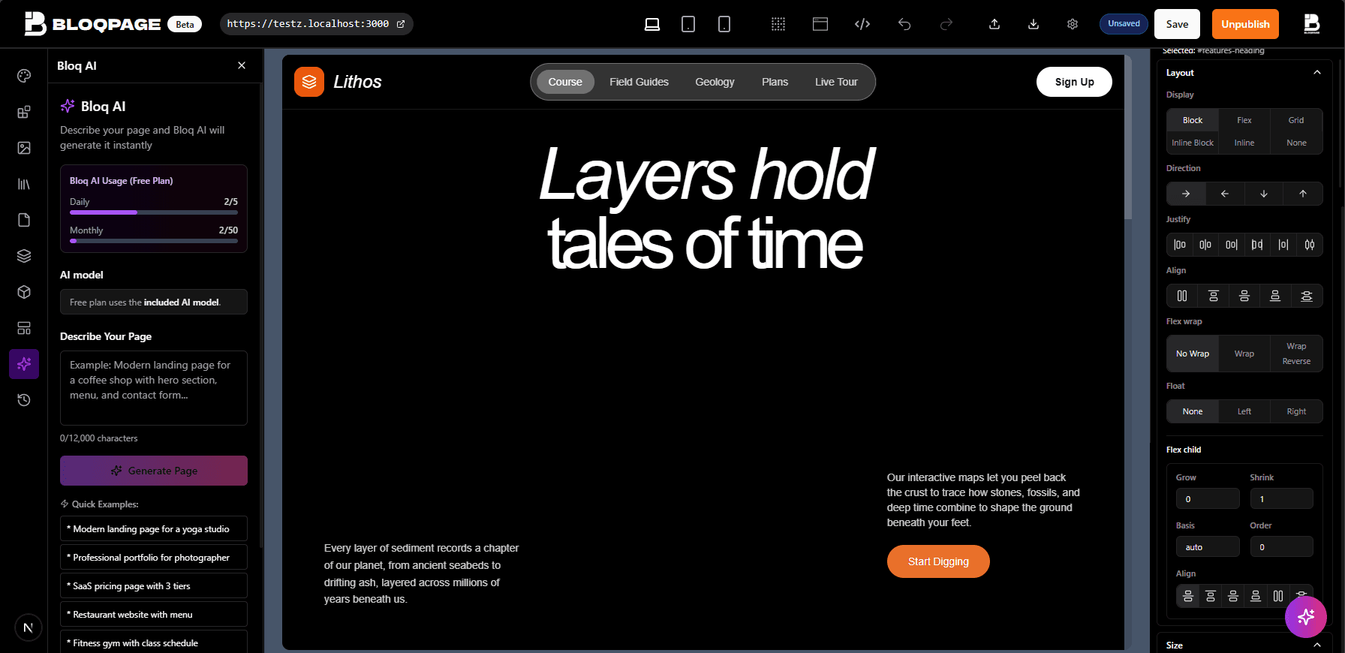Set display to Flex
Image resolution: width=1345 pixels, height=653 pixels.
pyautogui.click(x=1244, y=120)
